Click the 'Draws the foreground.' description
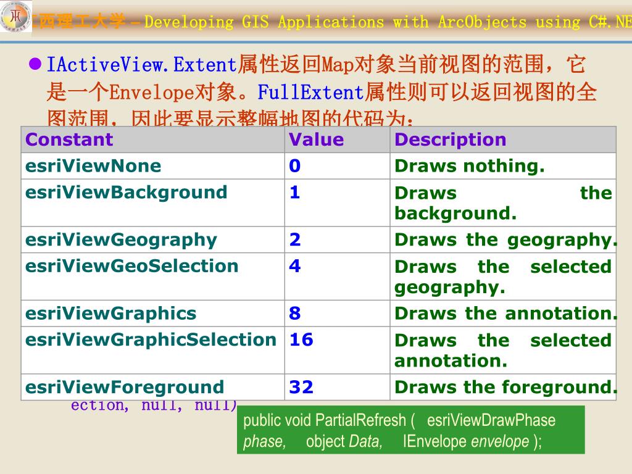This screenshot has height=474, width=632. click(502, 387)
